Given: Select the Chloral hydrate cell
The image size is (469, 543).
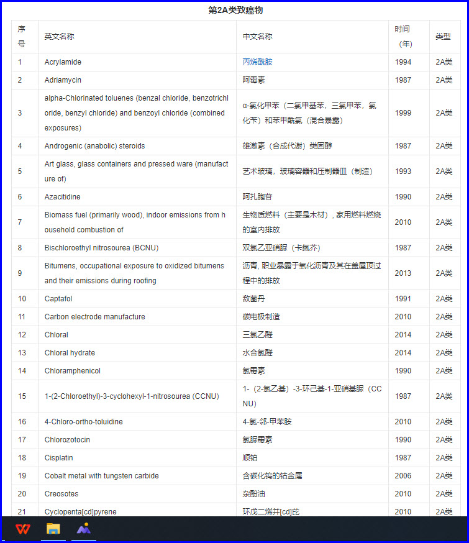Looking at the screenshot, I should click(x=70, y=353).
